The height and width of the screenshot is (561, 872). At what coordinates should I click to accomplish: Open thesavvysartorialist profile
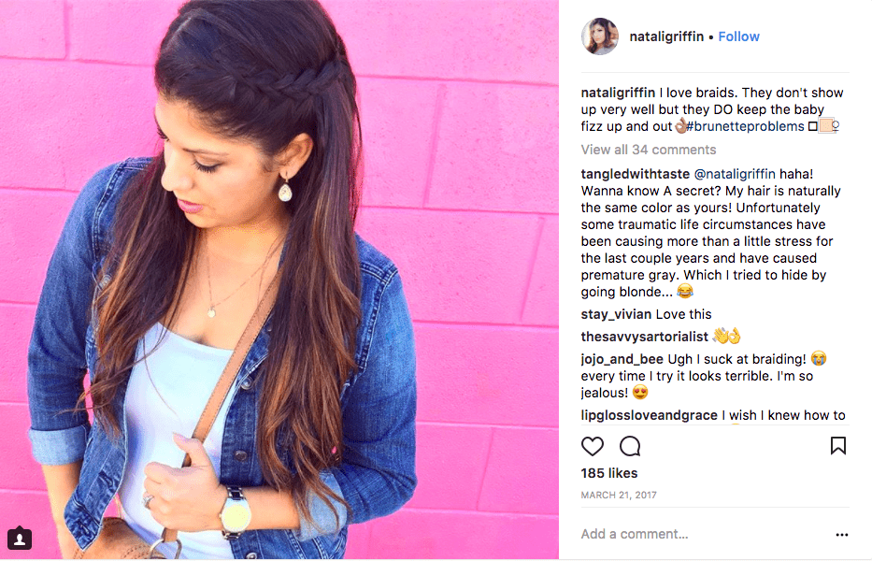click(x=645, y=337)
